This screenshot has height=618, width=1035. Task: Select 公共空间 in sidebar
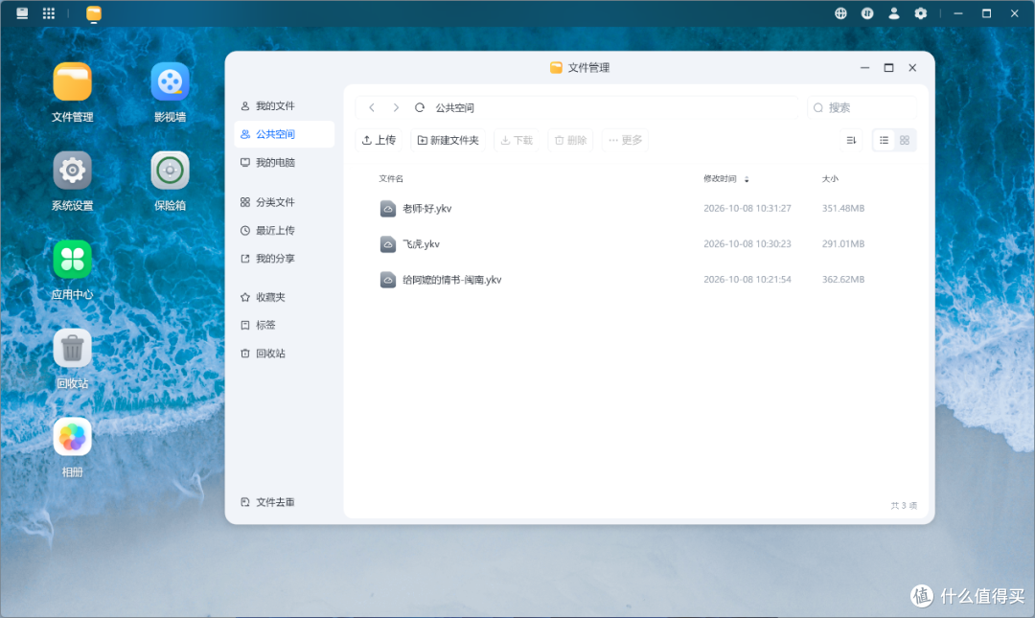284,134
